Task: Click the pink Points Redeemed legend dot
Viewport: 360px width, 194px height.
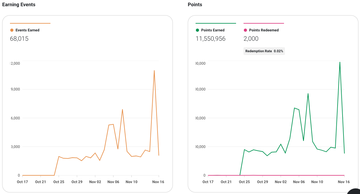Action: click(x=245, y=30)
